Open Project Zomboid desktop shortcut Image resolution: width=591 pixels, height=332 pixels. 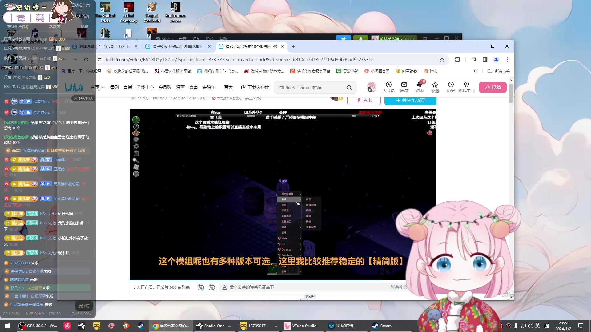tap(152, 12)
